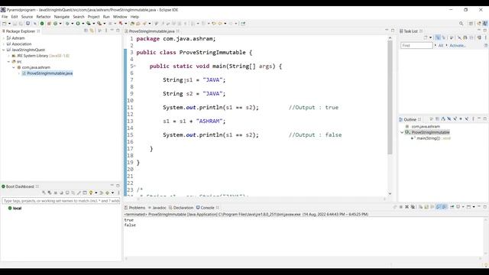Collapse the com.java.ashram package node
The height and width of the screenshot is (275, 489).
point(14,67)
